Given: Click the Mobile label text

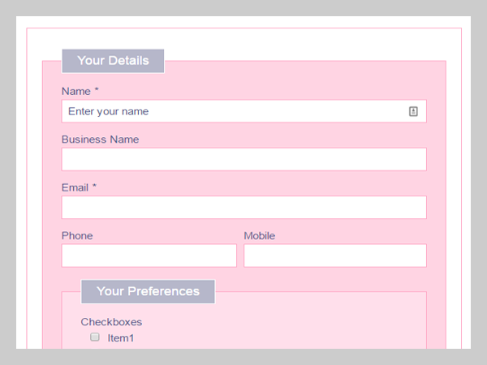Looking at the screenshot, I should click(x=259, y=236).
